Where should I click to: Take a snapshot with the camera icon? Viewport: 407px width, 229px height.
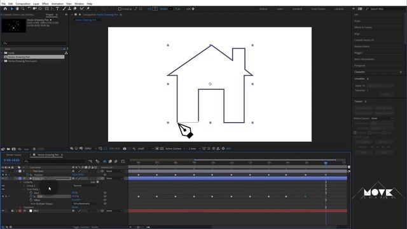pyautogui.click(x=125, y=148)
